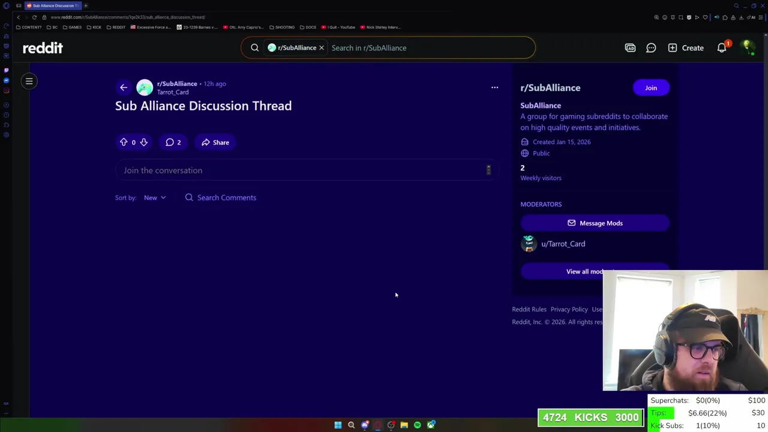
Task: Open the Reddit advertise icon
Action: click(x=630, y=48)
